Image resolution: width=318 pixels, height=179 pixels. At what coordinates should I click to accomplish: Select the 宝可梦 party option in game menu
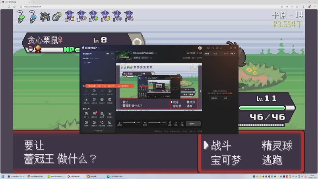pyautogui.click(x=226, y=160)
